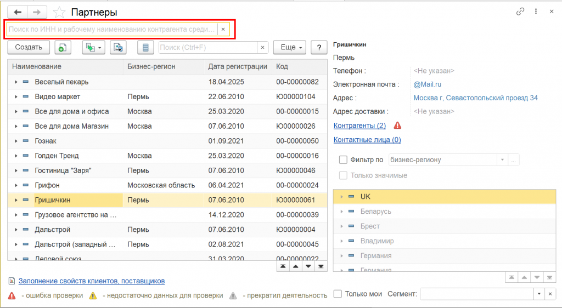Add Партнеры to favorites with star
This screenshot has width=562, height=308.
[59, 13]
